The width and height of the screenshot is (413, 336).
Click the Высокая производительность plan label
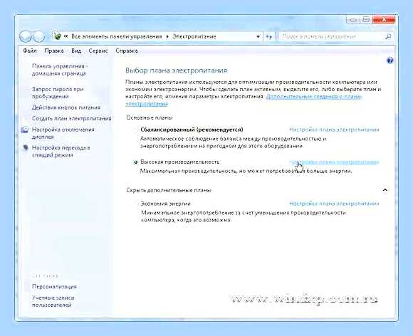(x=180, y=162)
